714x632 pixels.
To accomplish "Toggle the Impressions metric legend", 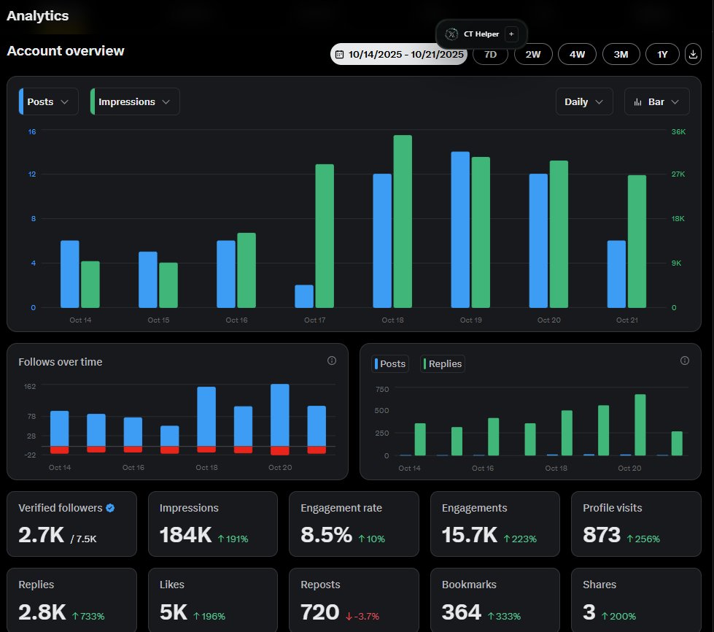I will [134, 101].
